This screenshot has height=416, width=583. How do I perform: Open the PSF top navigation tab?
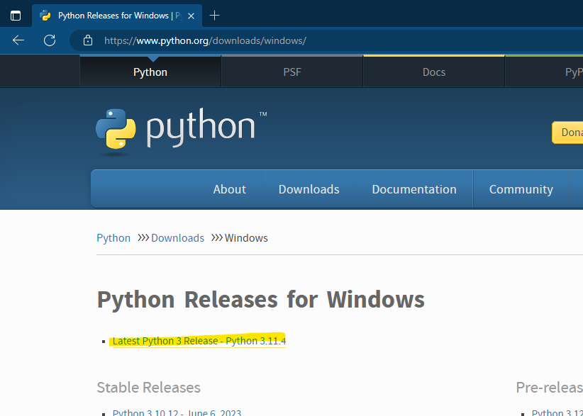click(292, 72)
